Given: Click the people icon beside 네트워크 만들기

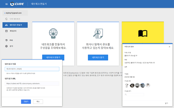Looking at the screenshot, I should pos(6,25).
